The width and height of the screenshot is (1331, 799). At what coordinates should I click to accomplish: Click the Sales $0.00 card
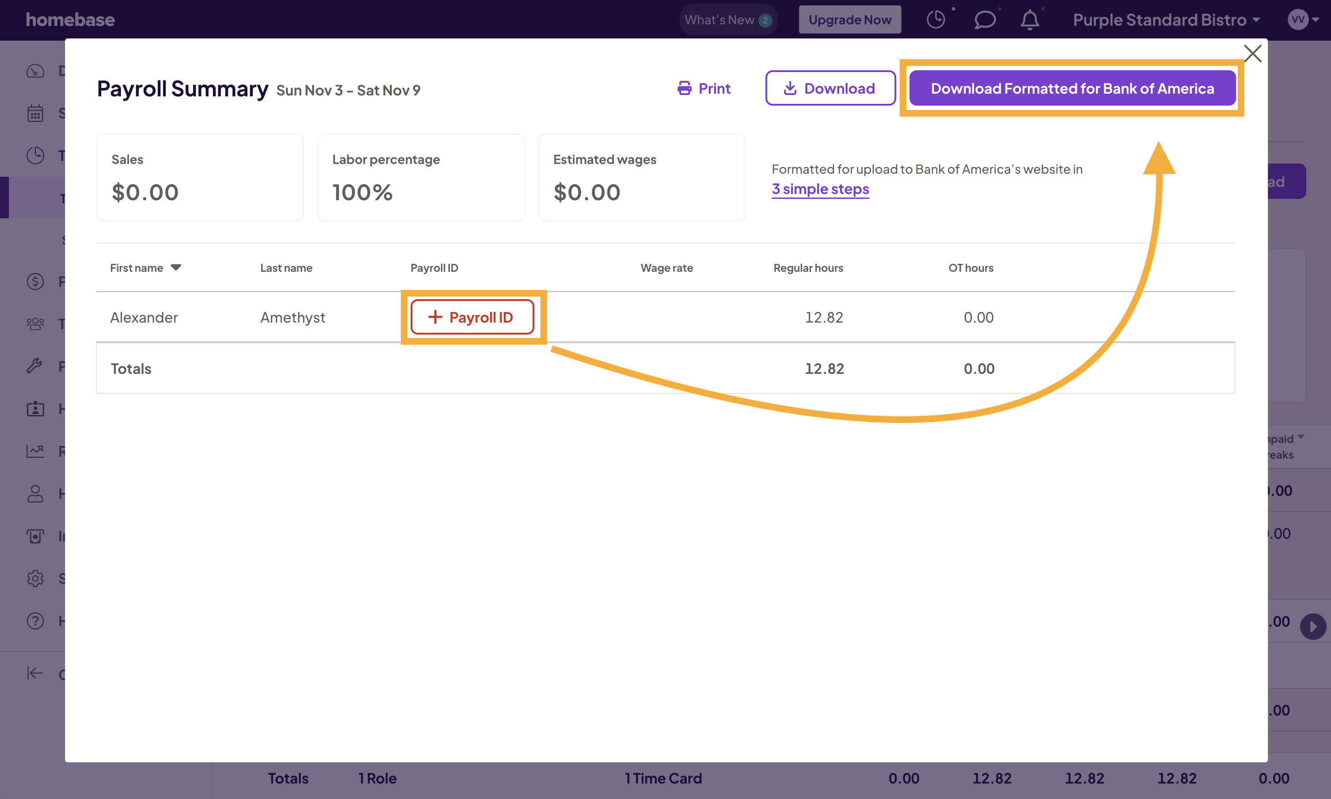[200, 178]
